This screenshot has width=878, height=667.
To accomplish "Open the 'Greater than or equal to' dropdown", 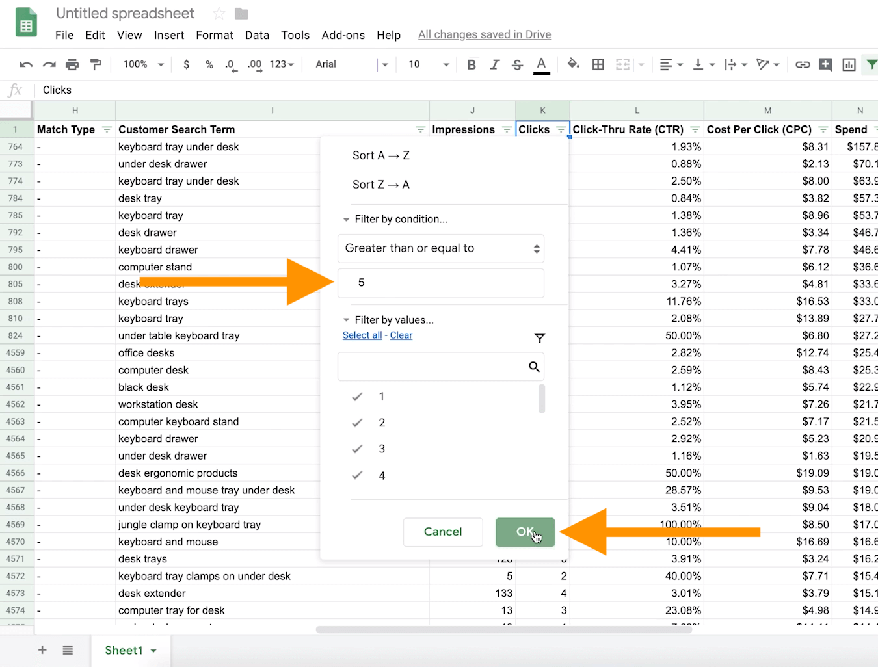I will tap(441, 248).
